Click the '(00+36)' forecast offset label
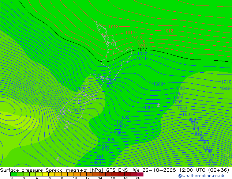Screen dimensions: 232x179 click(x=218, y=170)
